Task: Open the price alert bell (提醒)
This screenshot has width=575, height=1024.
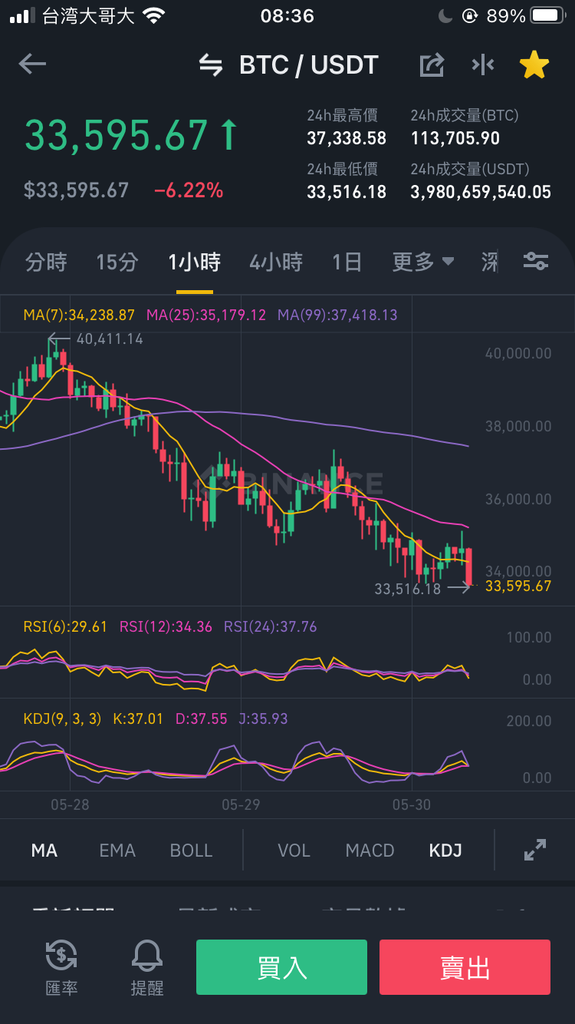Action: (147, 967)
